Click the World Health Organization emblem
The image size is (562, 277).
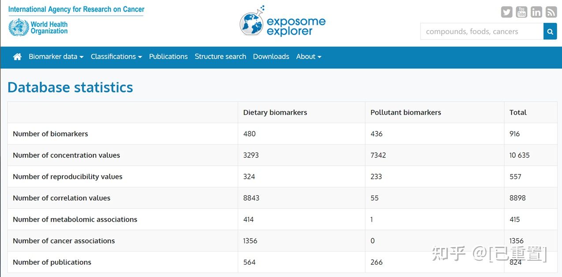coord(19,28)
